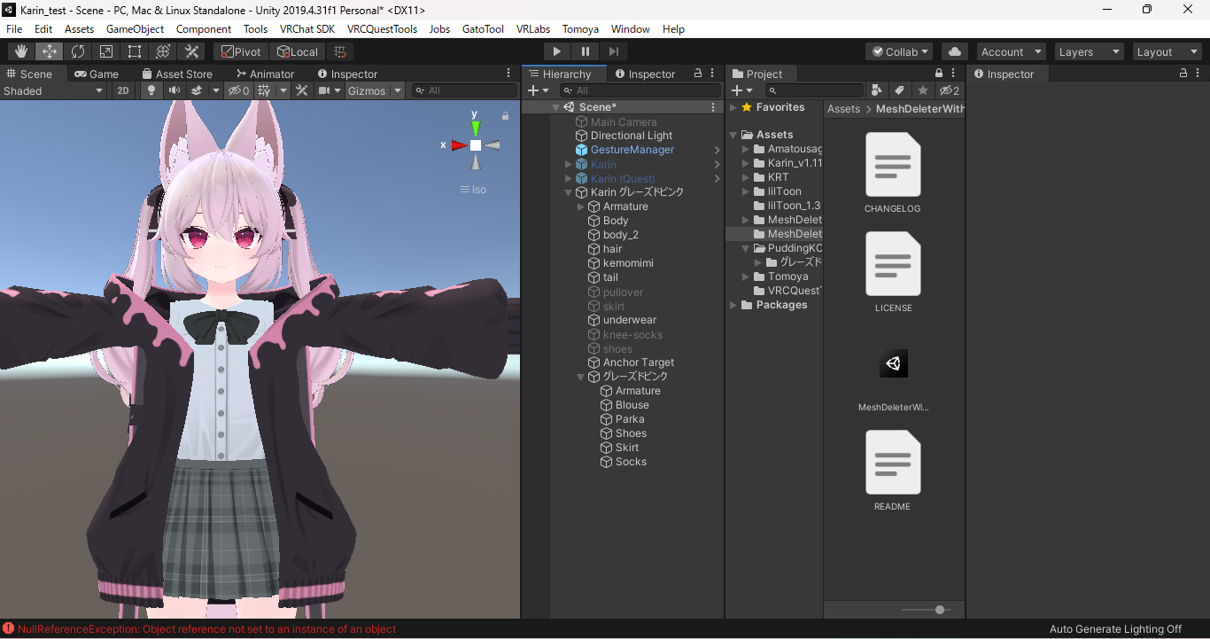Open the custom editor tools icon in main toolbar
The width and height of the screenshot is (1210, 639).
[x=191, y=51]
